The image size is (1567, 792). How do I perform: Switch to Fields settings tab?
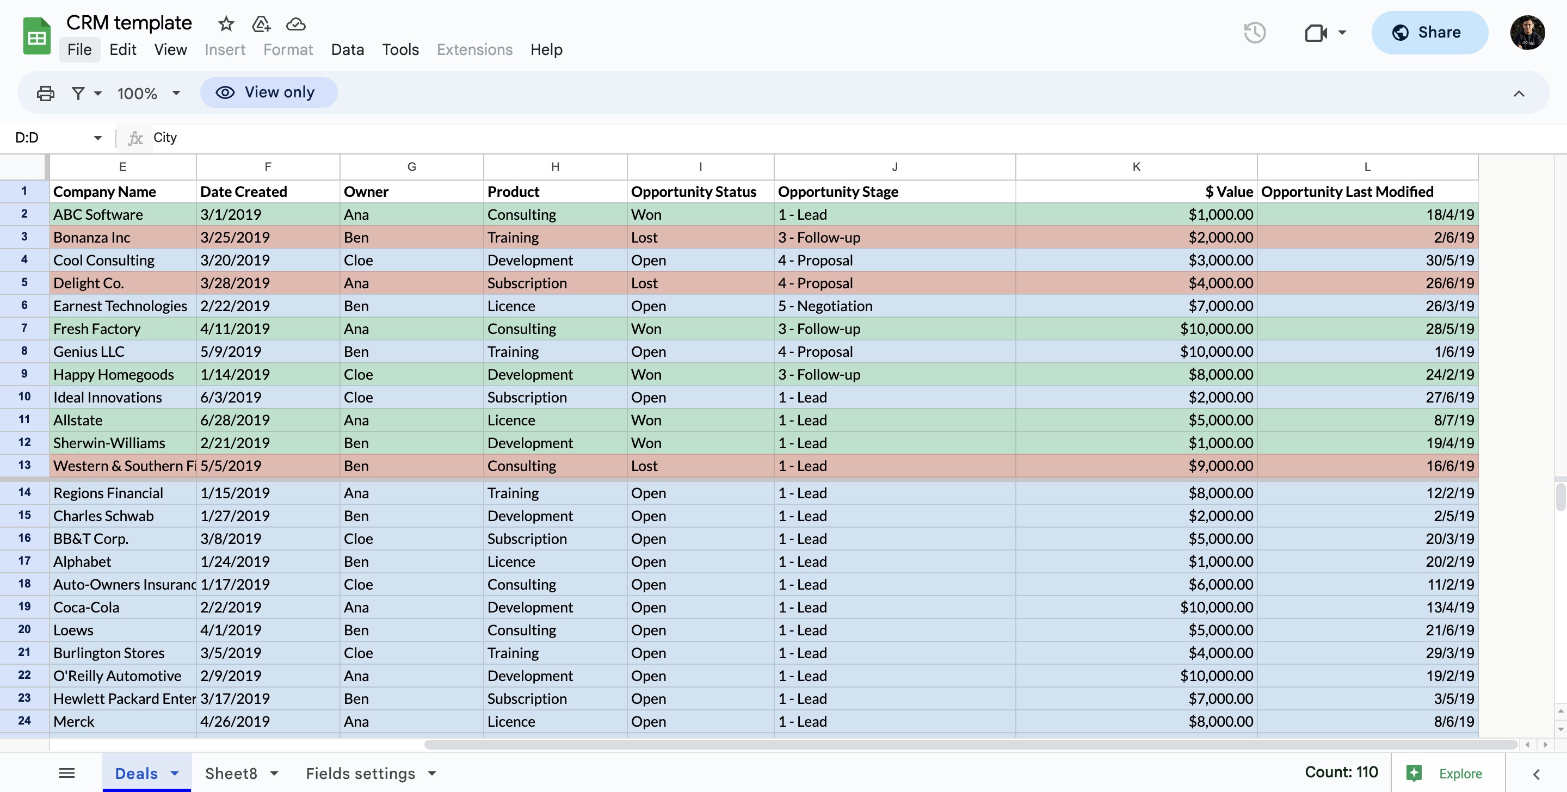coord(360,773)
